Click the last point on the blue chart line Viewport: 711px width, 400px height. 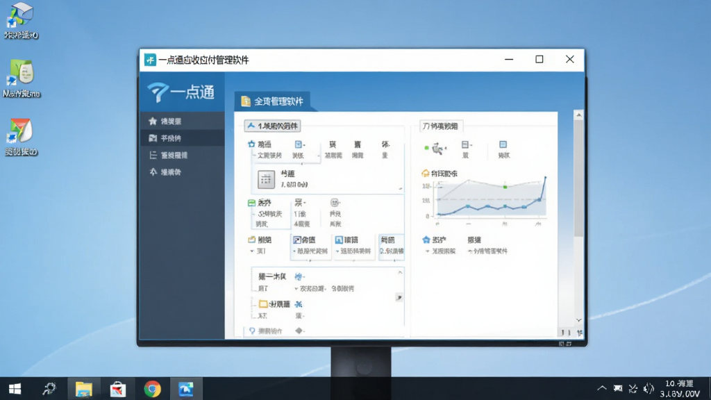(546, 177)
